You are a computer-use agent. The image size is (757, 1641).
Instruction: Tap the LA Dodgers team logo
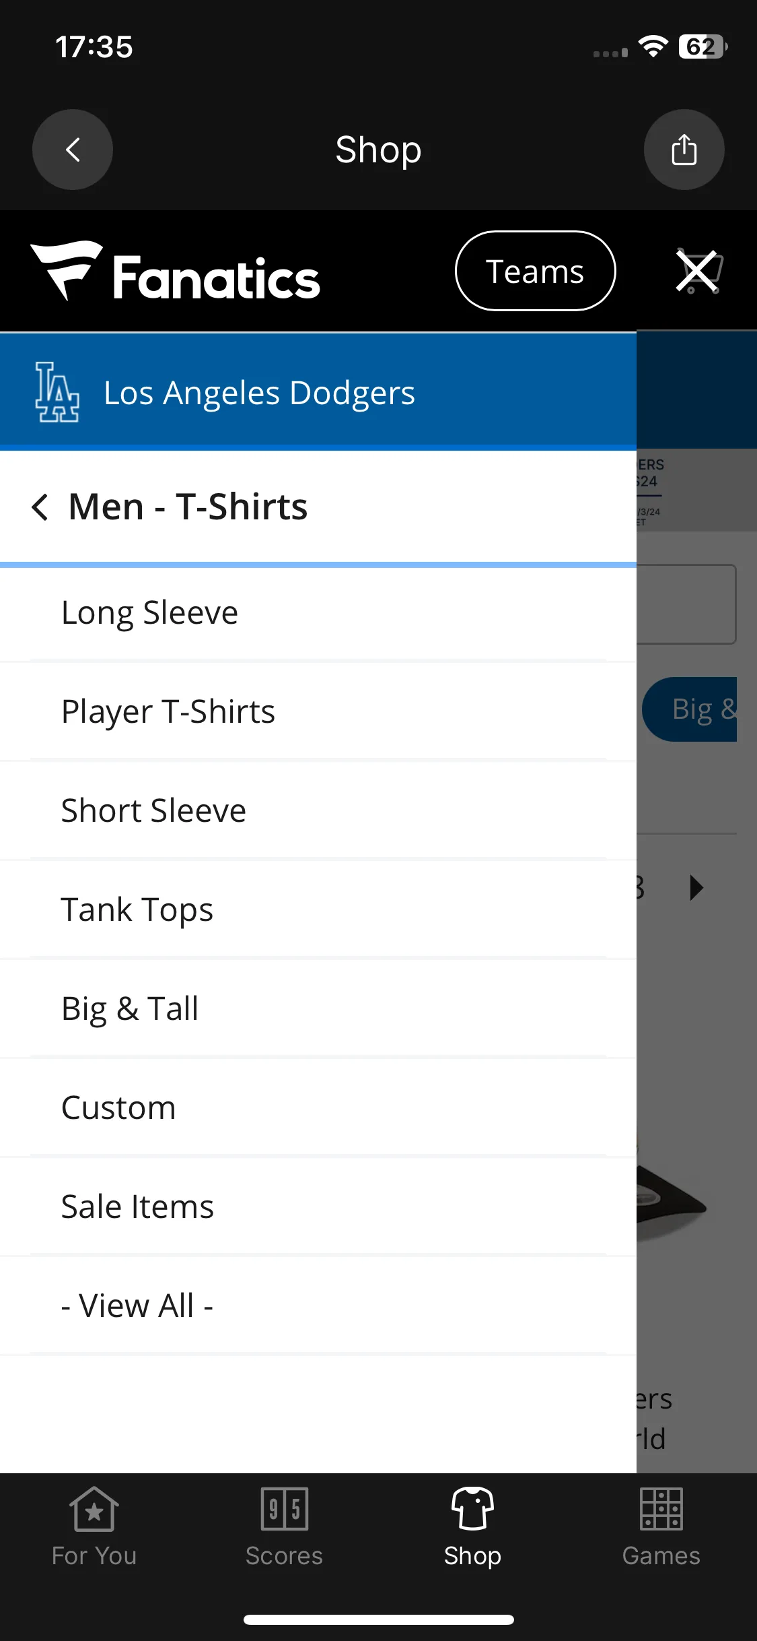57,392
